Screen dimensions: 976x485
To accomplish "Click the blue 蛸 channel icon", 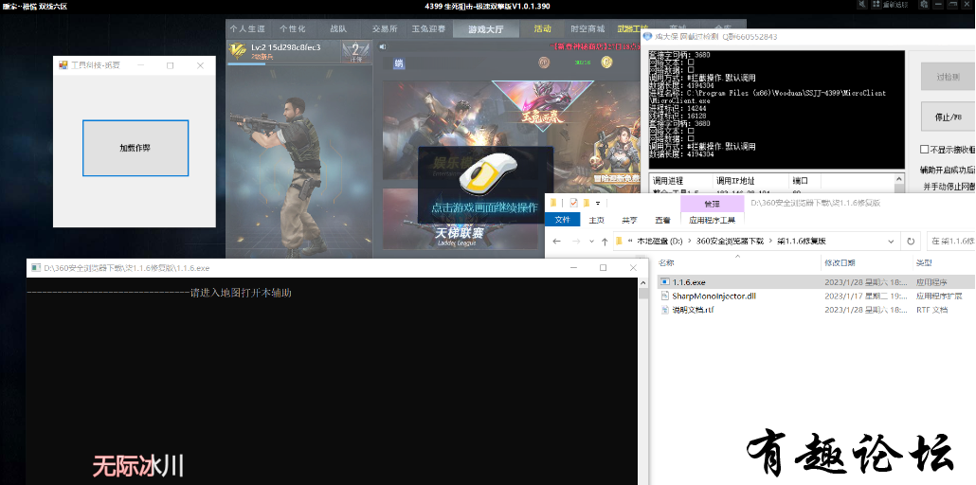I will (x=398, y=63).
